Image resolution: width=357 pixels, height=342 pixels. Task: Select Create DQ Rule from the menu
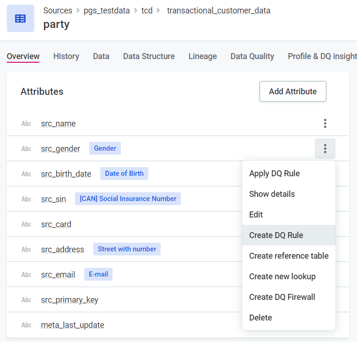tap(276, 235)
